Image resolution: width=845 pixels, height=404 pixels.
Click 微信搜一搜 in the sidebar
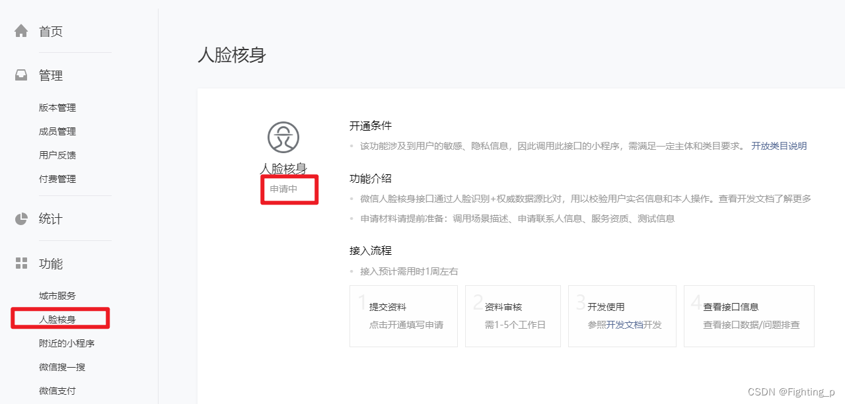pyautogui.click(x=61, y=366)
